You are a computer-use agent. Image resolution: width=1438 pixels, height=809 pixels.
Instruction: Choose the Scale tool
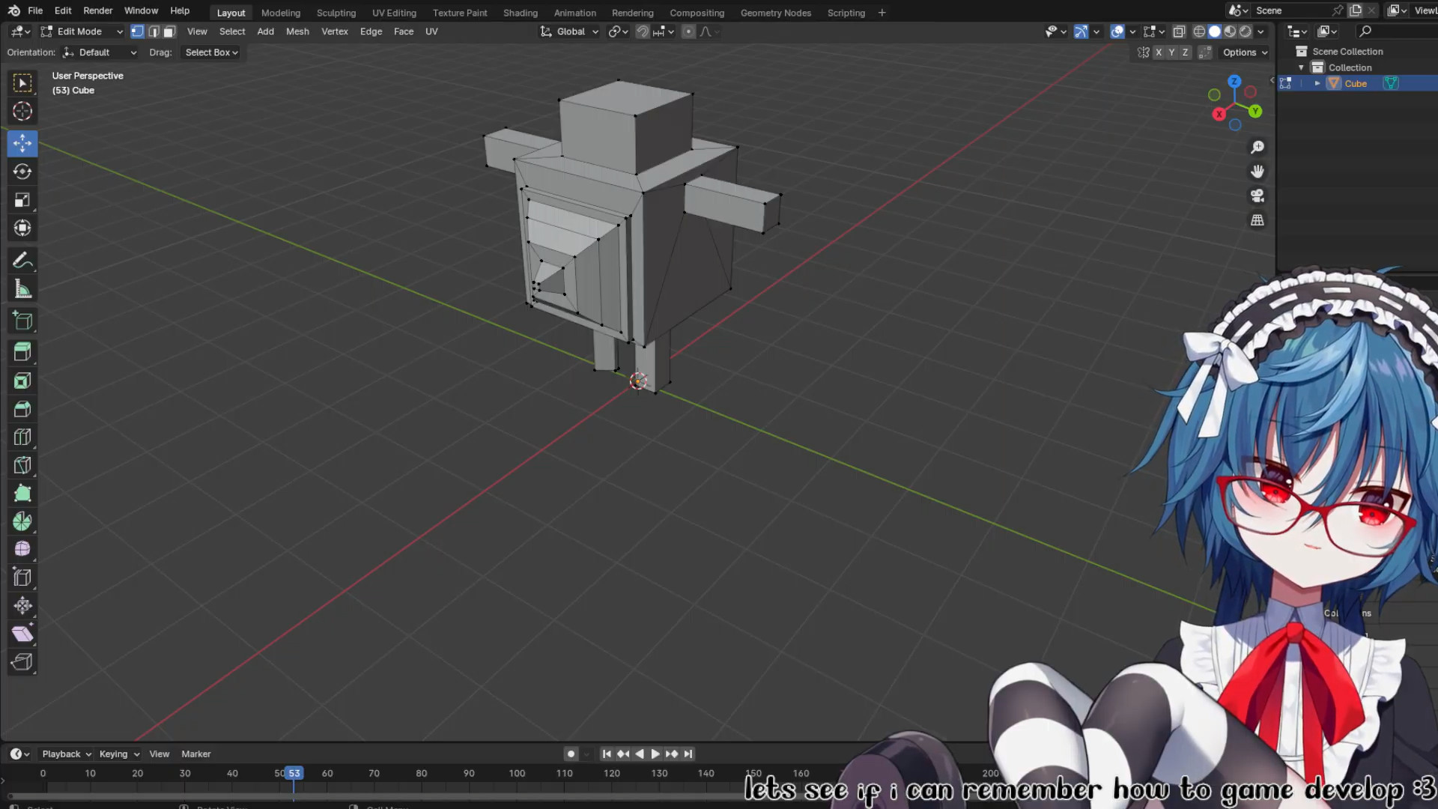[x=22, y=200]
